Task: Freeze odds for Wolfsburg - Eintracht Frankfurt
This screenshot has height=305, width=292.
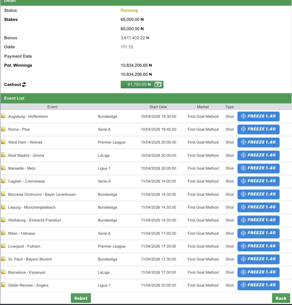Action: coord(258,220)
